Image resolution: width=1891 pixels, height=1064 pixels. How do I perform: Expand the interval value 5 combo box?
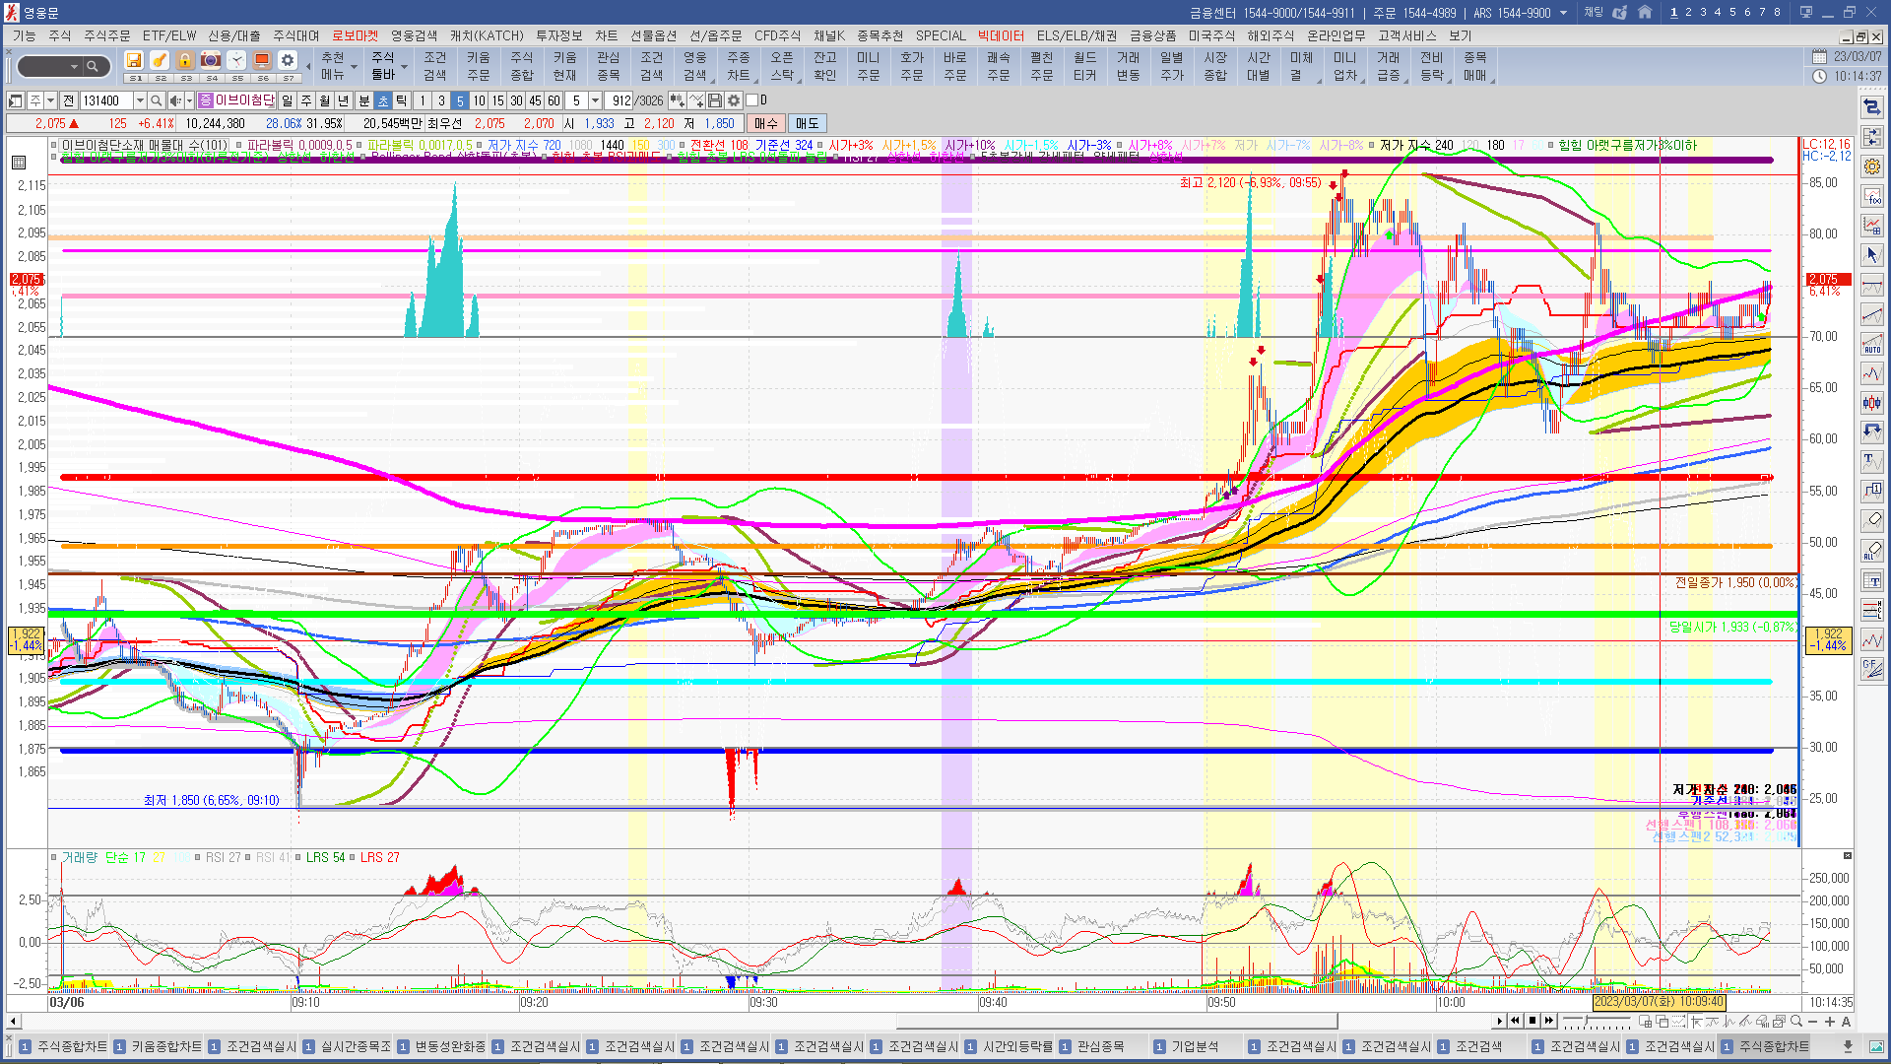[x=595, y=100]
